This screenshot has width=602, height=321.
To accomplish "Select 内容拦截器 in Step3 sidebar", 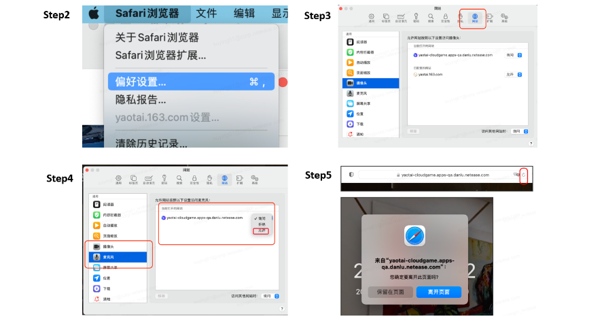I will click(x=370, y=52).
